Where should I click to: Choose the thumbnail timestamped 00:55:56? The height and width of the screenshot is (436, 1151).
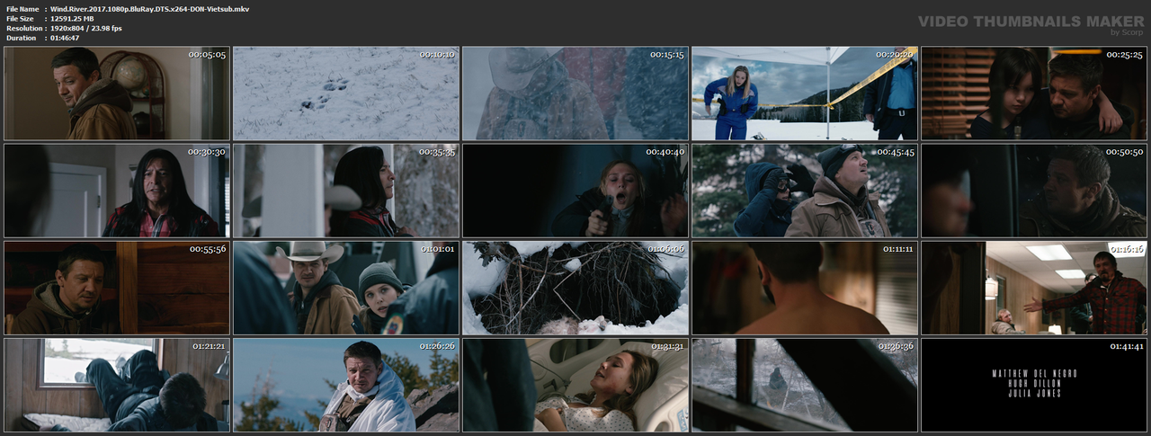(117, 288)
